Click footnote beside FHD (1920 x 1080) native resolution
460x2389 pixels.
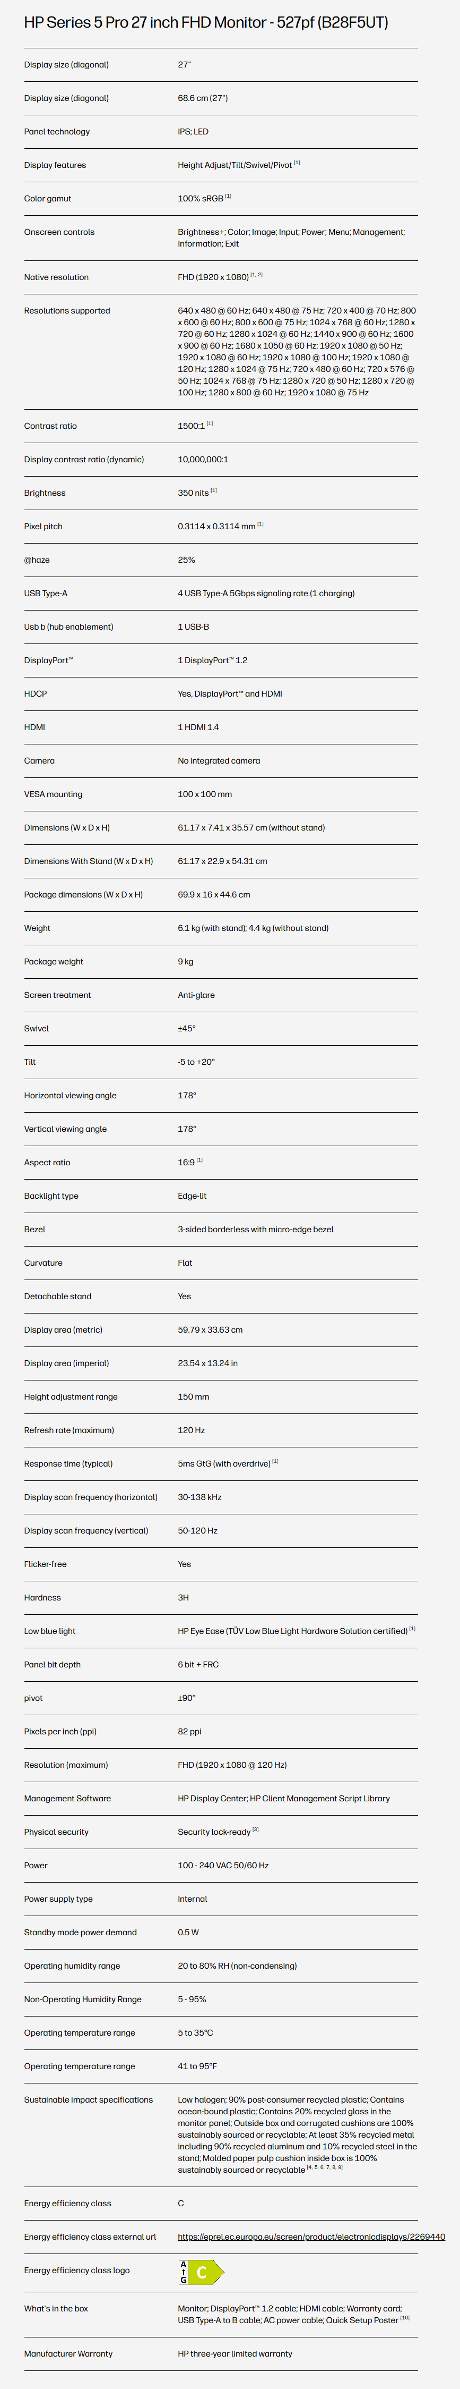257,275
